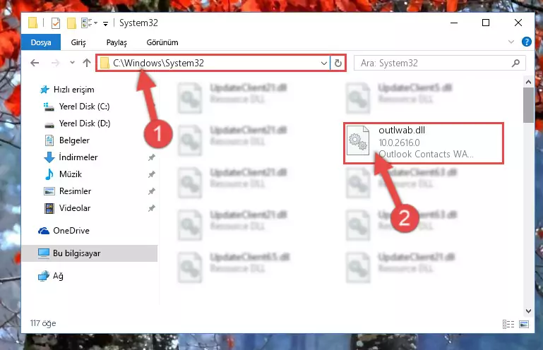Close the System32 window
The width and height of the screenshot is (543, 350).
click(518, 23)
